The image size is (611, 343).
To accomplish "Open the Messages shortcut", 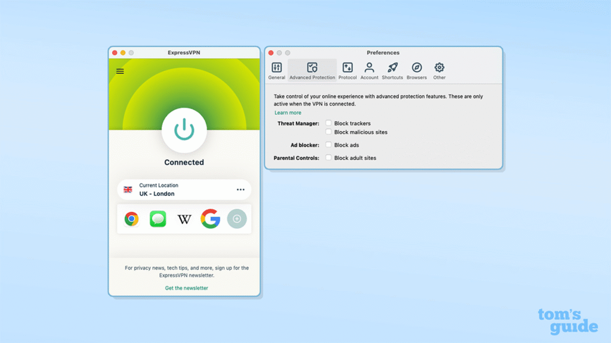I will pos(158,219).
